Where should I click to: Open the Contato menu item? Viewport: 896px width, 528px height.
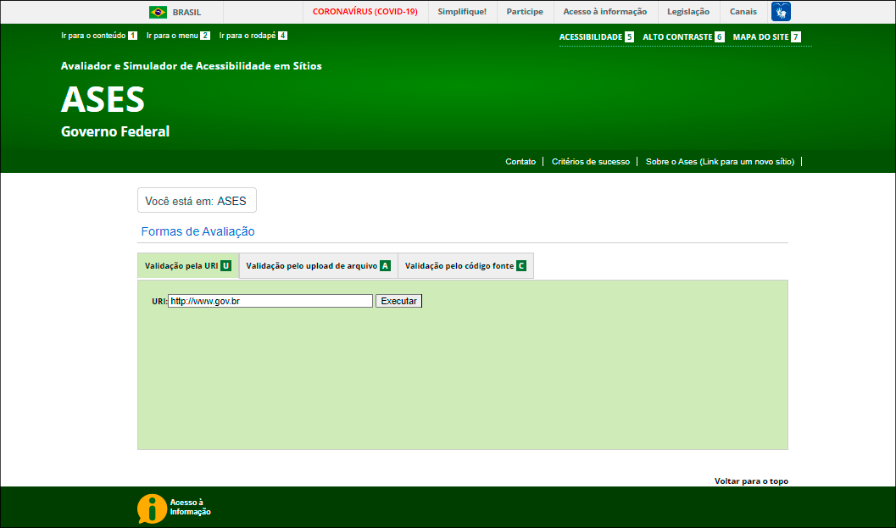[520, 162]
